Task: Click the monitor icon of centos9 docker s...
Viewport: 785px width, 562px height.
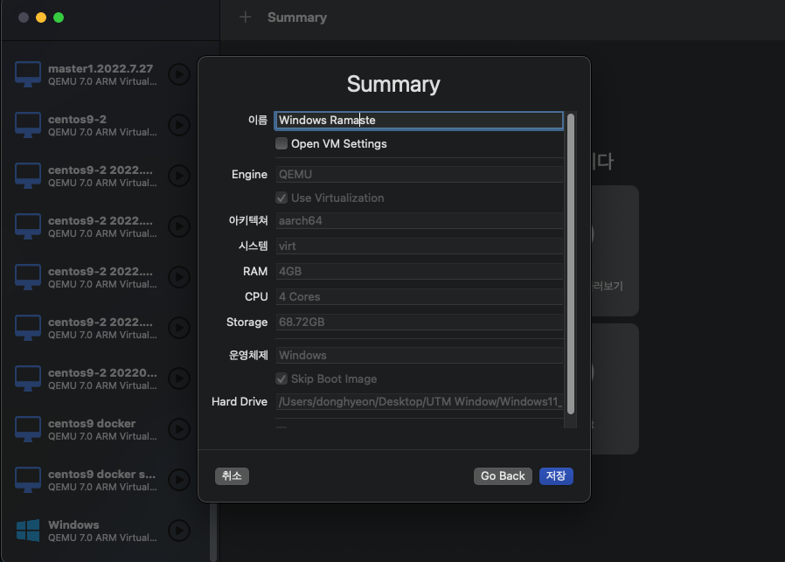Action: click(28, 480)
